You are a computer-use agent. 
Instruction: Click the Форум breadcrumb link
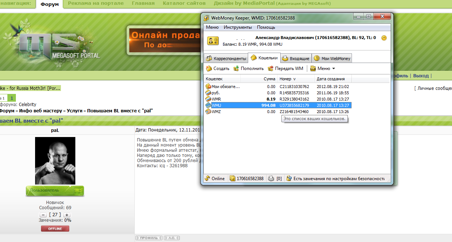(x=7, y=111)
